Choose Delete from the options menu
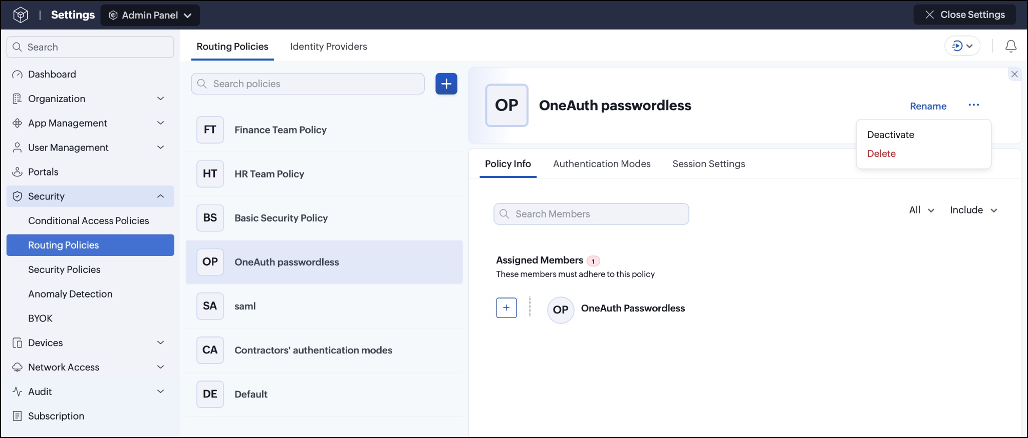1028x438 pixels. pyautogui.click(x=881, y=153)
